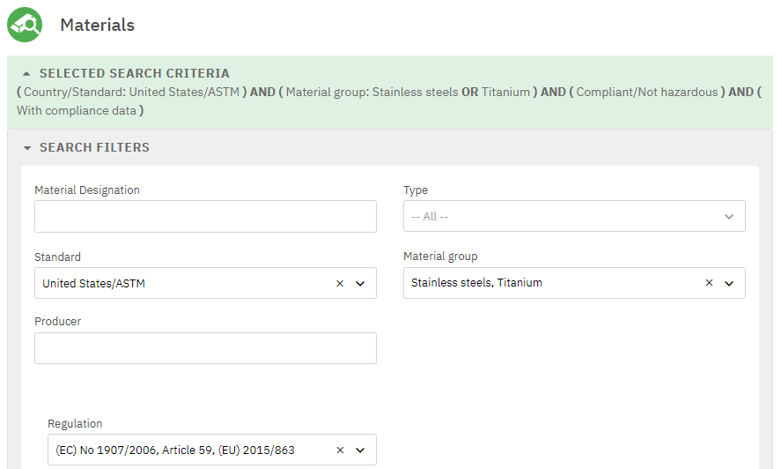Click 'With compliance data' criteria text
Image resolution: width=781 pixels, height=469 pixels.
click(77, 111)
